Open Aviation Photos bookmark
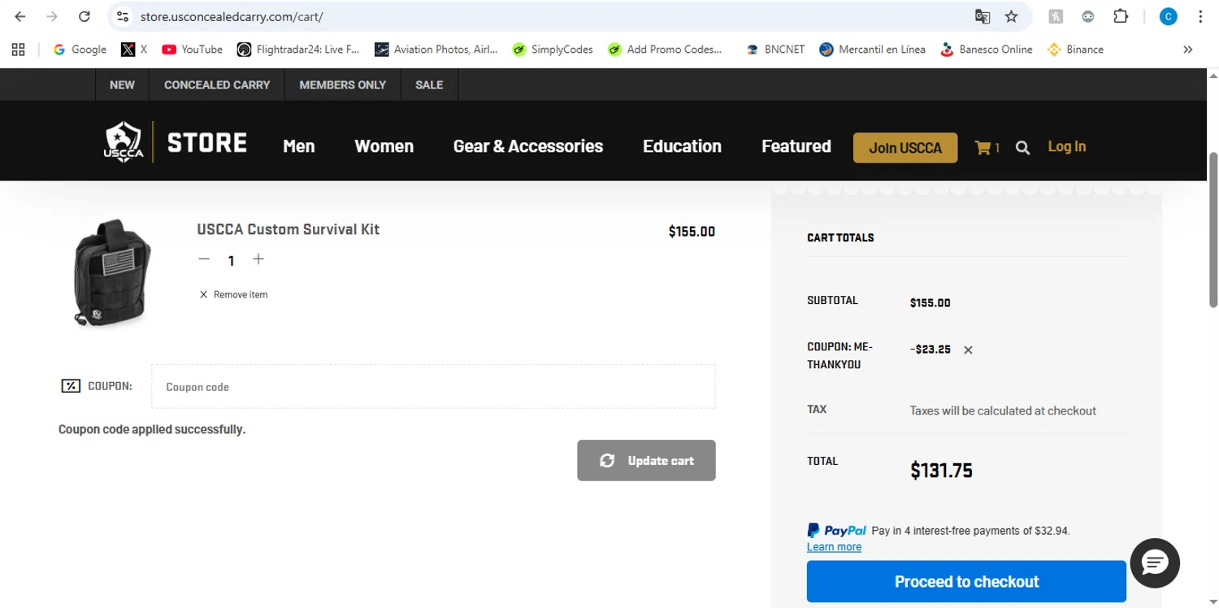This screenshot has width=1219, height=608. click(x=436, y=50)
